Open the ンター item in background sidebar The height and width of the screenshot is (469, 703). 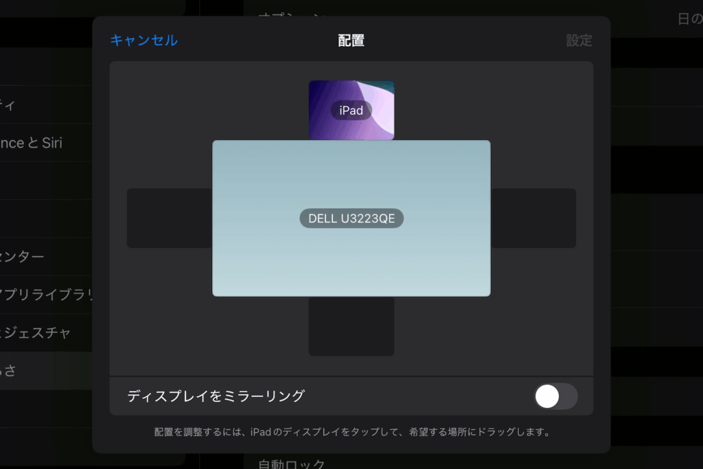(46, 256)
